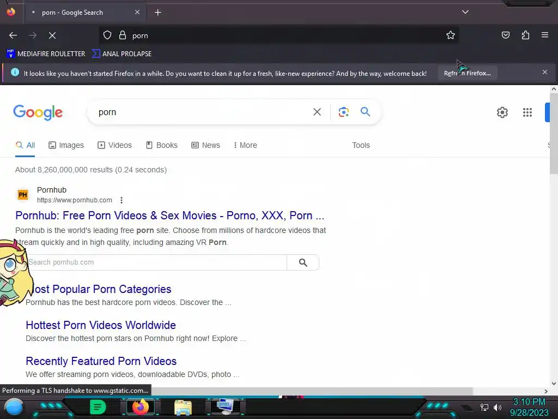
Task: Open Firefox View from the tab strip icon
Action: [x=11, y=12]
